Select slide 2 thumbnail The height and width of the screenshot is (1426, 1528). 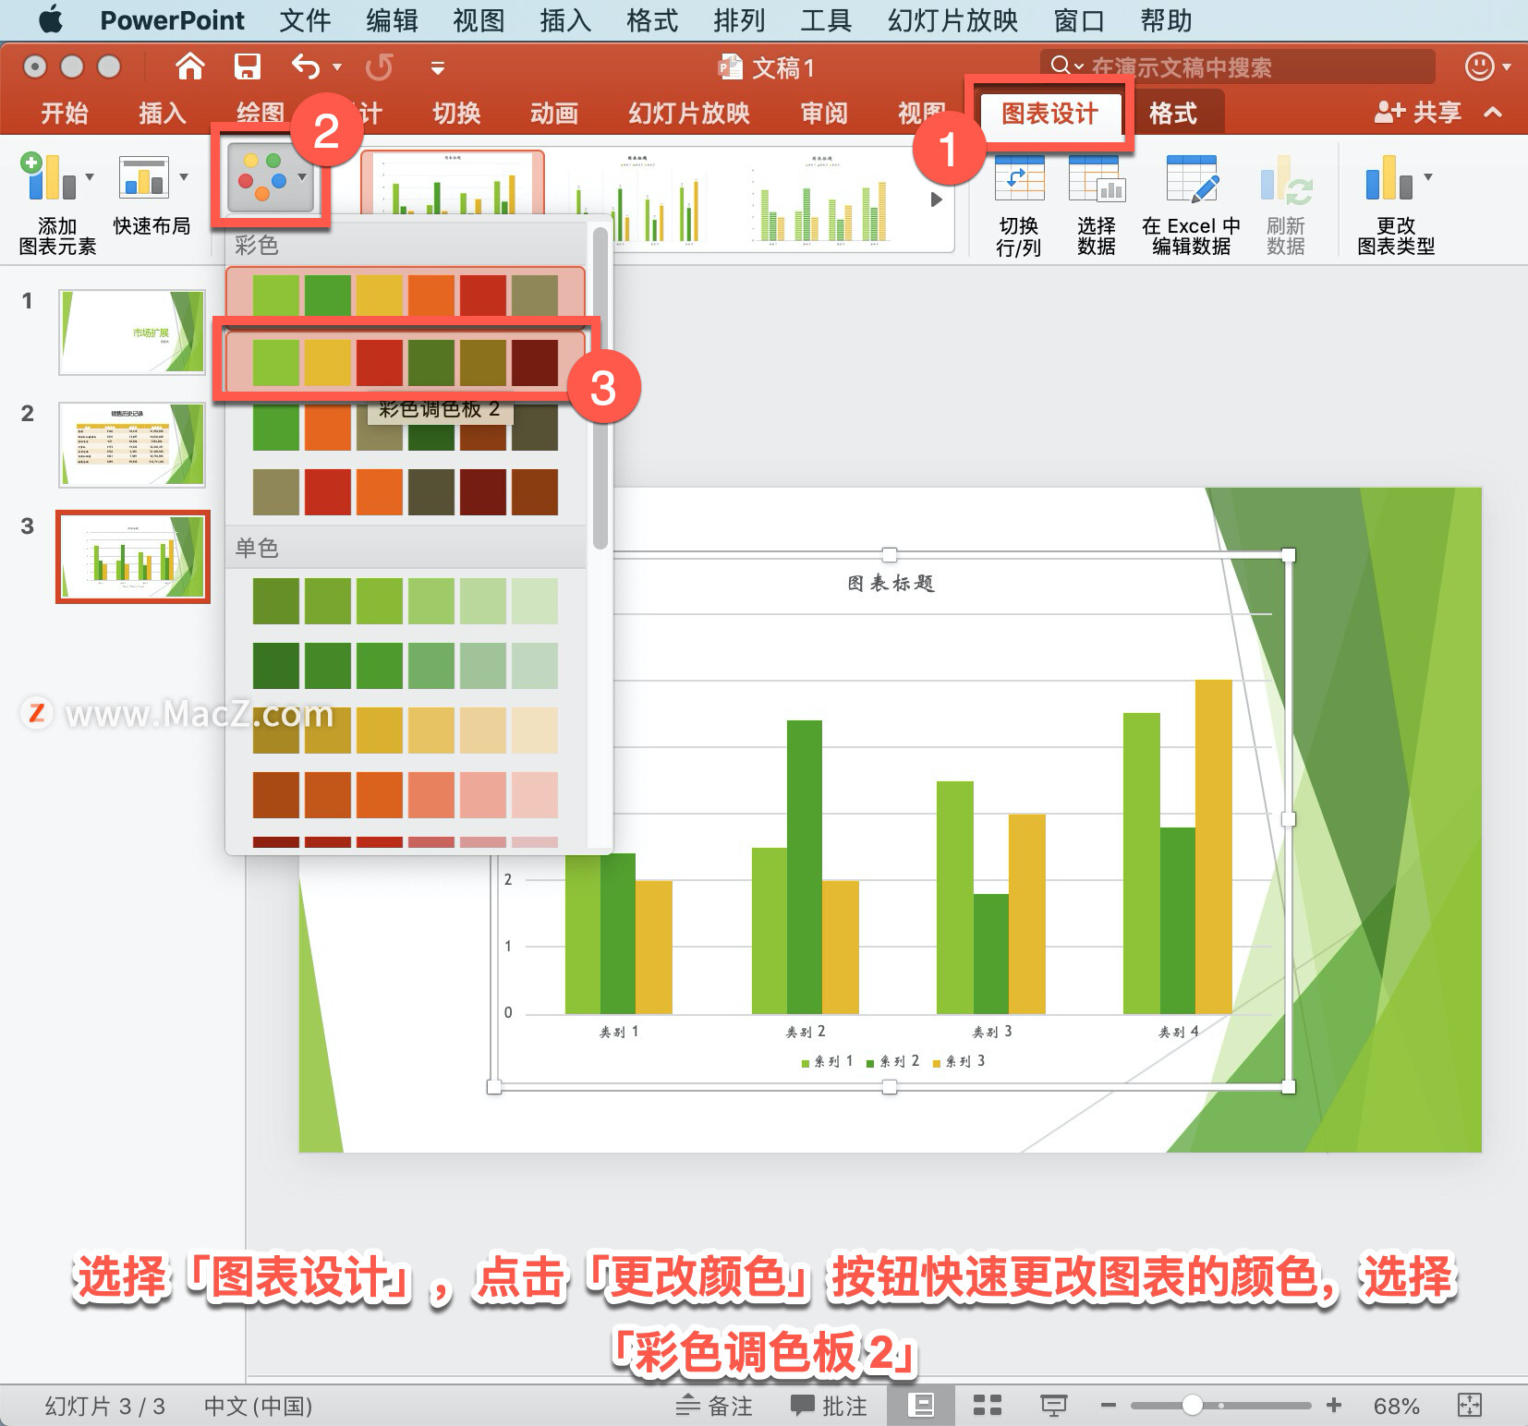(131, 445)
